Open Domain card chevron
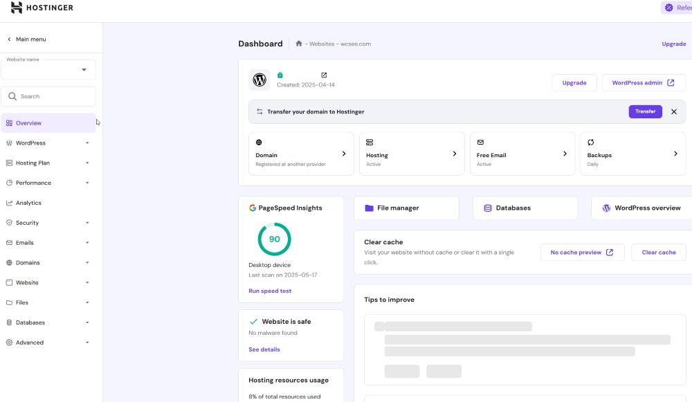Screen dimensions: 692x402 (x=344, y=154)
